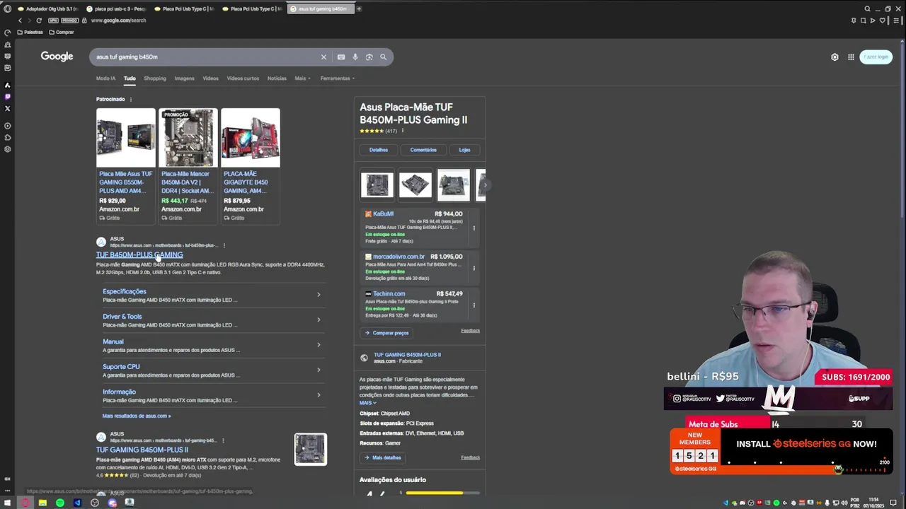Go back to the previous page

pyautogui.click(x=20, y=21)
